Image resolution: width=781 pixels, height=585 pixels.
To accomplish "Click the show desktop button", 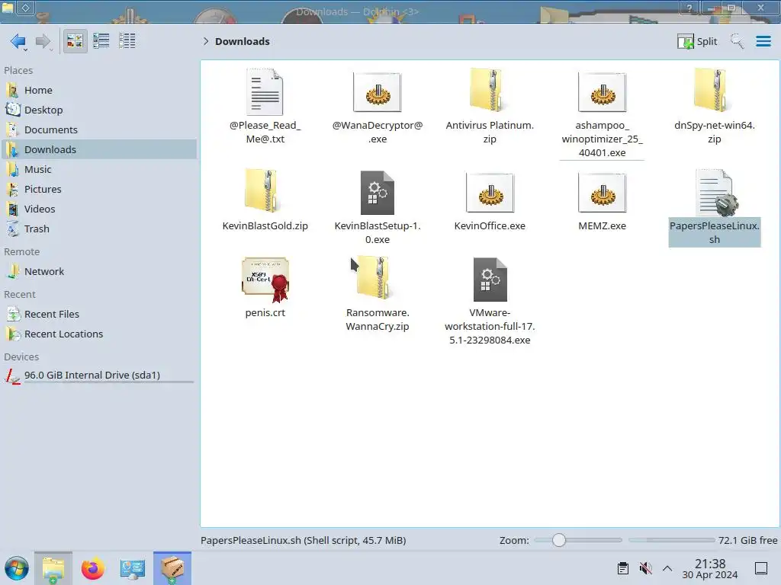I will coord(761,568).
